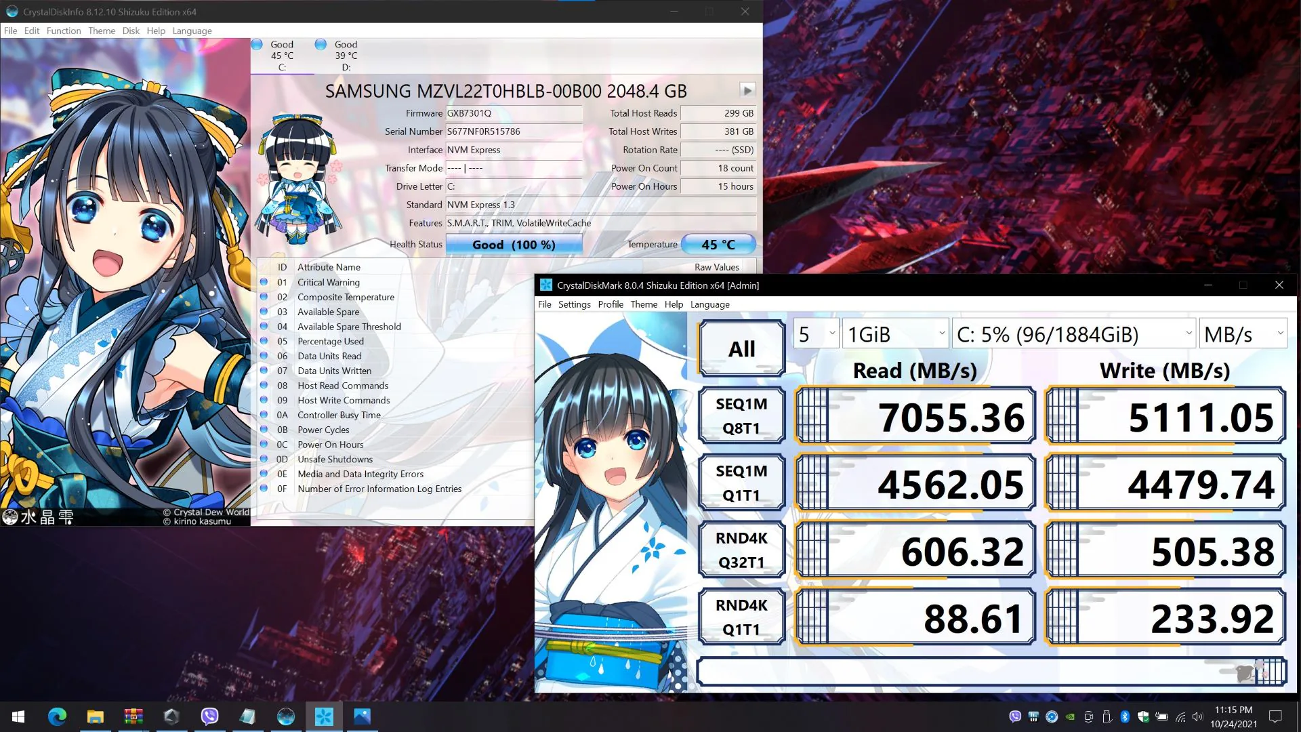
Task: Click the Windows Security tray icon
Action: [1143, 716]
